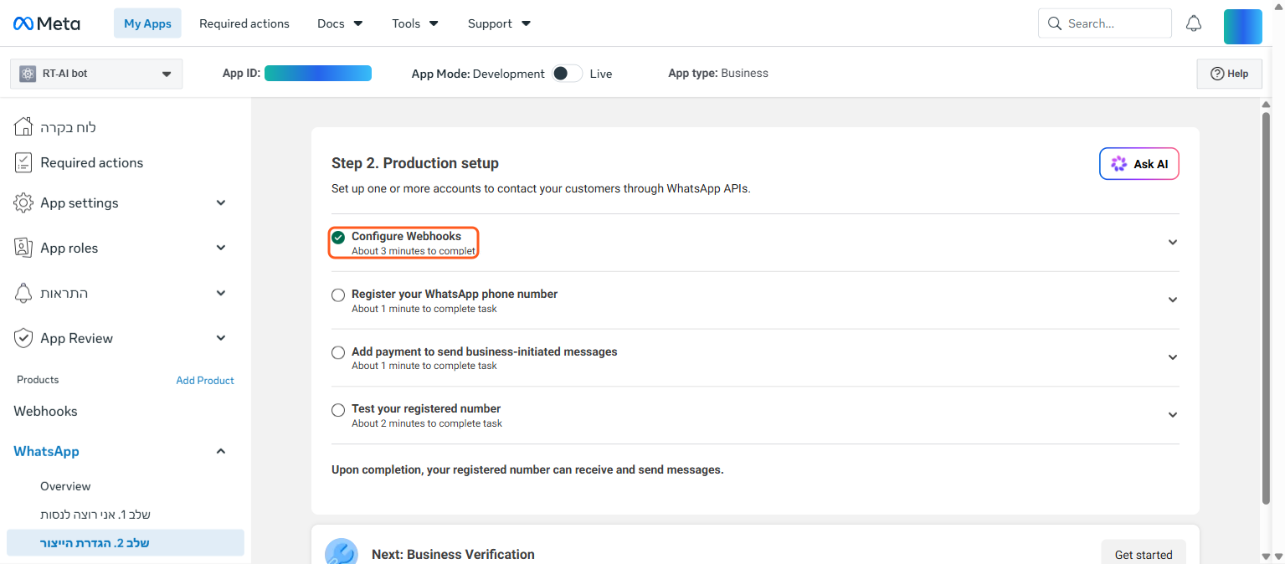Screen dimensions: 1285x564
Task: Go to Required actions in top navigation
Action: 244,23
